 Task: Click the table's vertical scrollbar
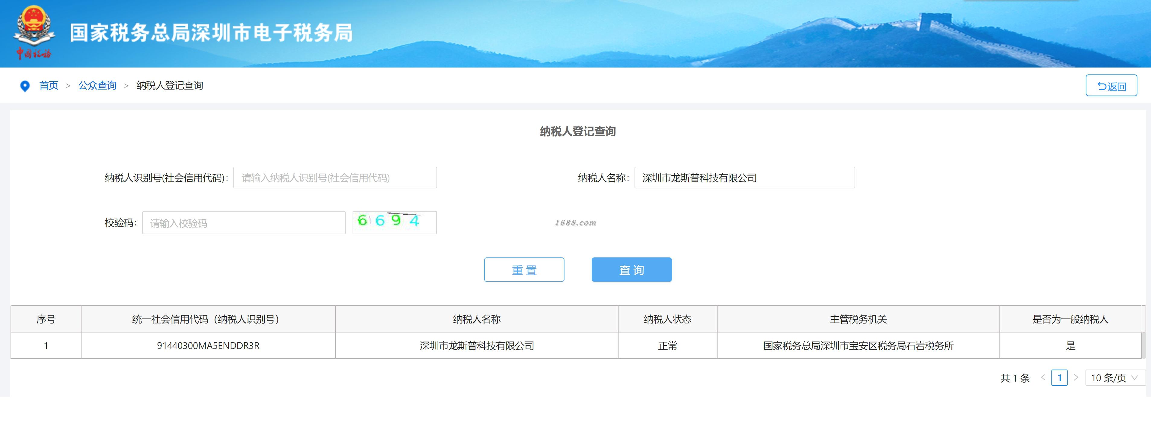1143,345
